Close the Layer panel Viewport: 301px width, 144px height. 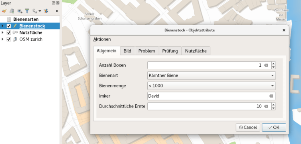pos(57,3)
